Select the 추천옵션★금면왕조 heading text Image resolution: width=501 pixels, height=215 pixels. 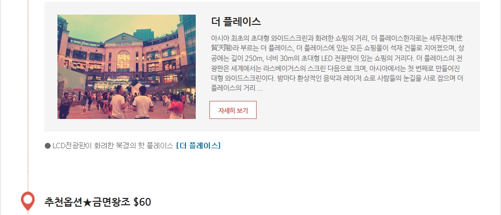pos(87,202)
